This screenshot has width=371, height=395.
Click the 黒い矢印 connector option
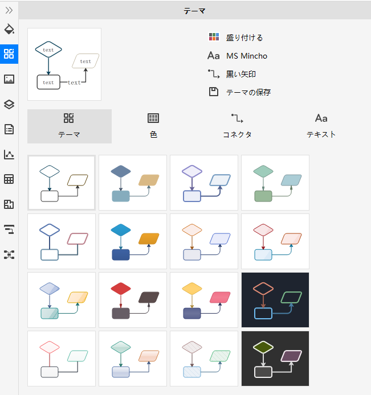[241, 74]
